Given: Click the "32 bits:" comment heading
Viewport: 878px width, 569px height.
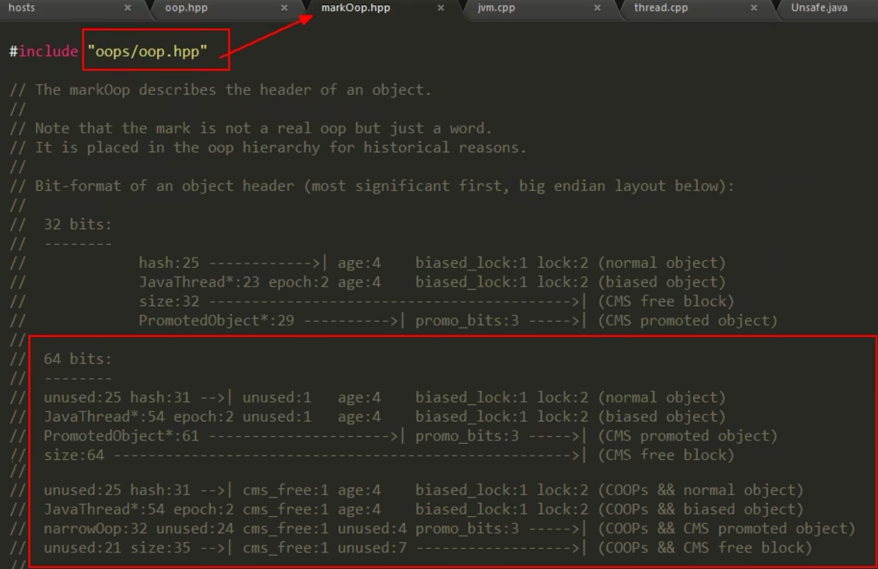Looking at the screenshot, I should click(77, 225).
